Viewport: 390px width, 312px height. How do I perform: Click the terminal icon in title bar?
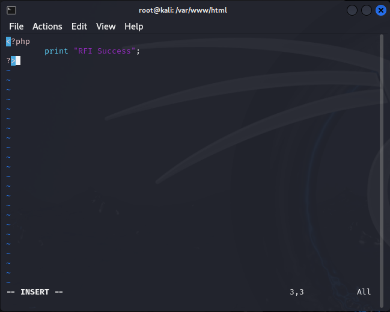point(11,10)
